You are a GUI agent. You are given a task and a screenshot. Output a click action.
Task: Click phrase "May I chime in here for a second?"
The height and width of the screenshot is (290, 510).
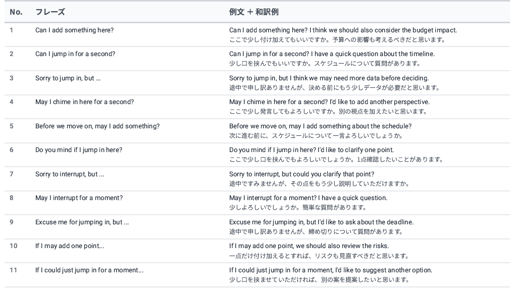tap(84, 102)
